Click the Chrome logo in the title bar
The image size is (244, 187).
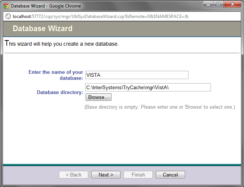click(x=6, y=6)
